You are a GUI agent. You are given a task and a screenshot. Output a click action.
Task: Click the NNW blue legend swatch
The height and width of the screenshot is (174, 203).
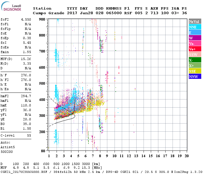point(194,77)
